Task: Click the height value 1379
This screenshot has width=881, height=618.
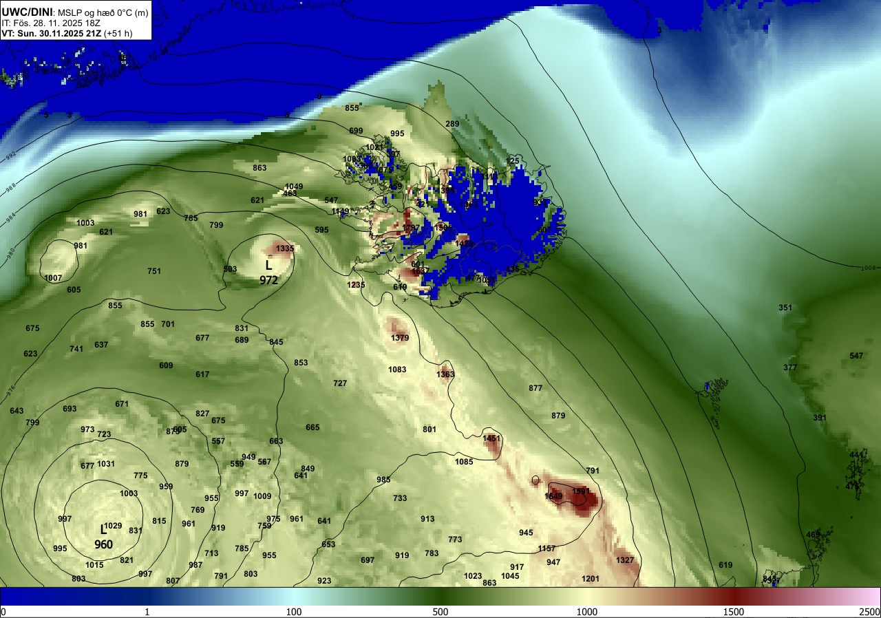Action: pyautogui.click(x=400, y=338)
